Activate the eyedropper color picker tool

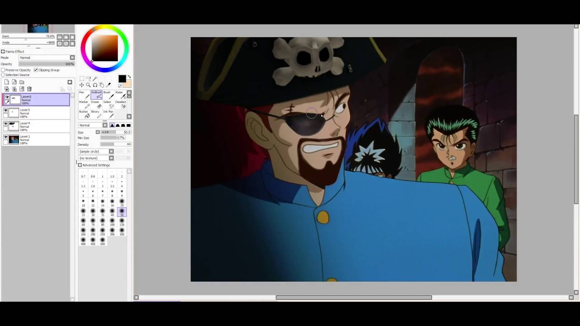[108, 85]
